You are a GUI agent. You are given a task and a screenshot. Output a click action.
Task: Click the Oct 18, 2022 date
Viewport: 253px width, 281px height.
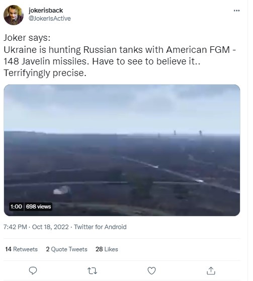[x=50, y=227]
